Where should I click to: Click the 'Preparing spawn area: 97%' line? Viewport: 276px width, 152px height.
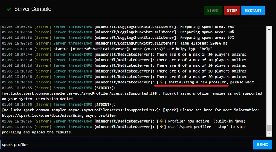(x=118, y=37)
